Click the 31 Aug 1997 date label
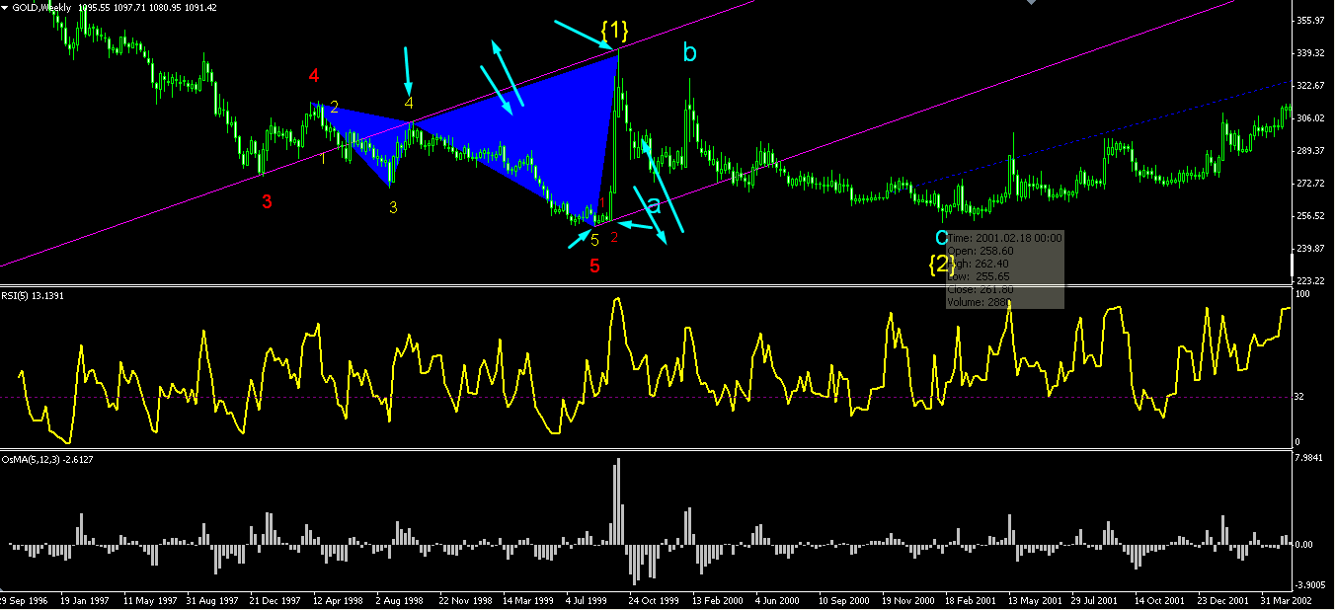Image resolution: width=1335 pixels, height=610 pixels. (212, 600)
